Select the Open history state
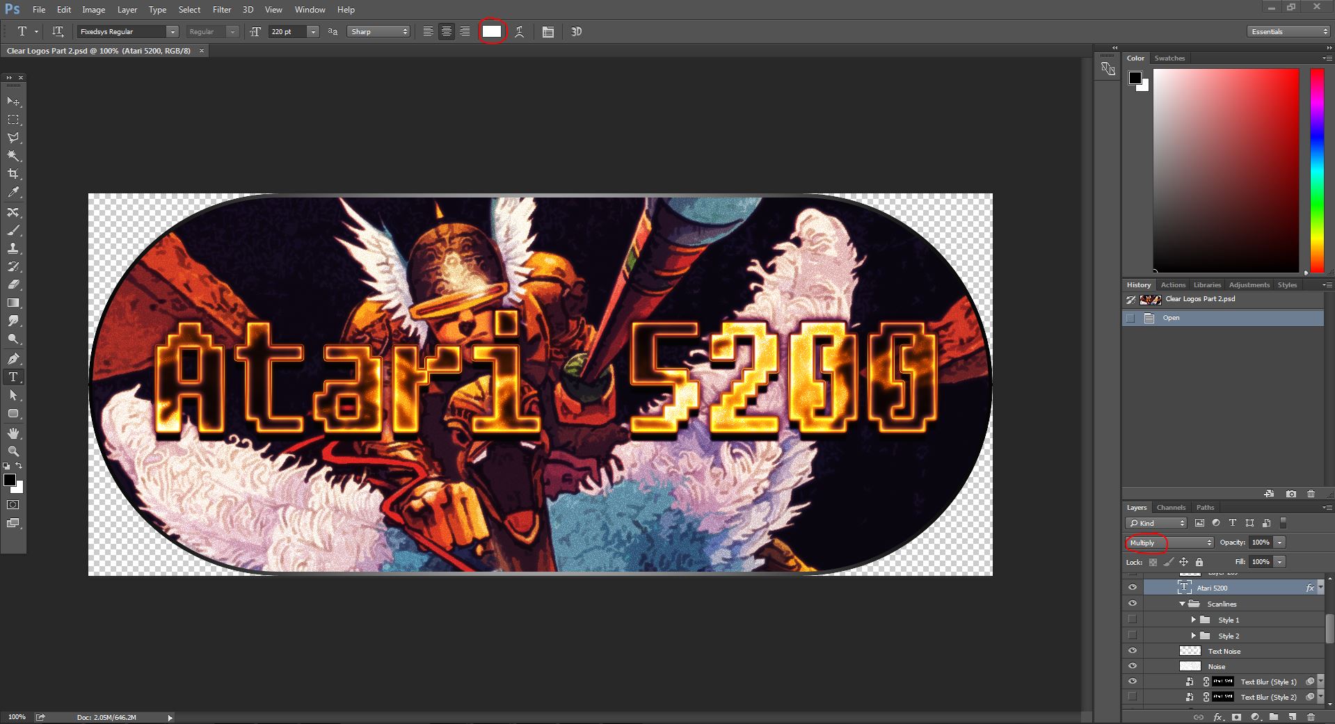Image resolution: width=1335 pixels, height=724 pixels. tap(1223, 318)
